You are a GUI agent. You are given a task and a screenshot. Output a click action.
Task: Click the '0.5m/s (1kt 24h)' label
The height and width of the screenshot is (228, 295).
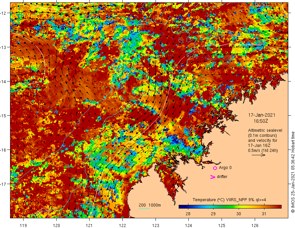[263, 151]
